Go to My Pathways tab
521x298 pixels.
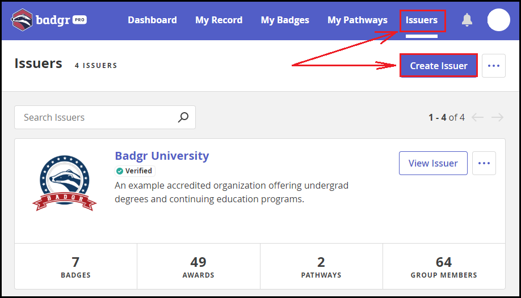coord(357,20)
